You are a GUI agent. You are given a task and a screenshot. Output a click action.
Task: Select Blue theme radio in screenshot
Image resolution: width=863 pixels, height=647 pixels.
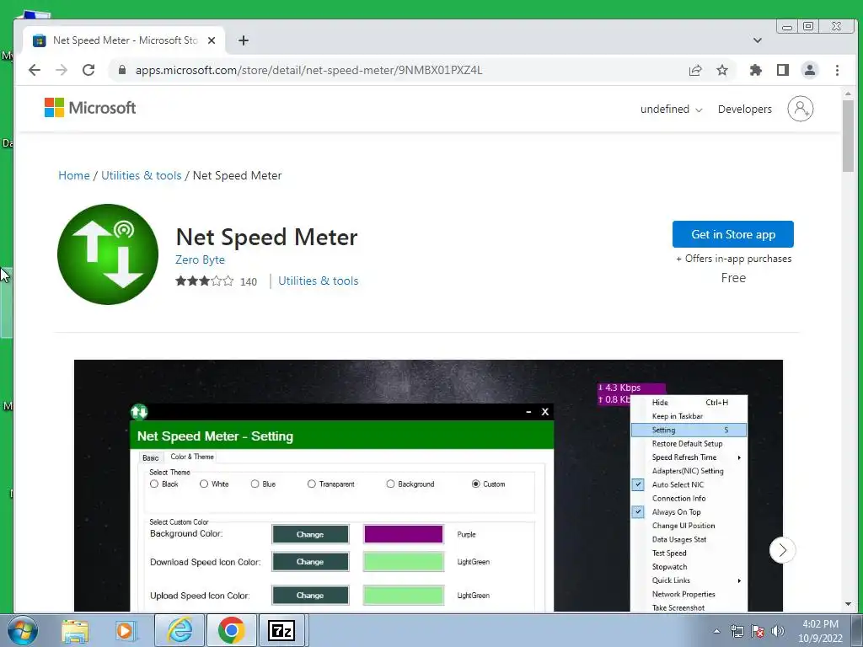click(x=255, y=484)
